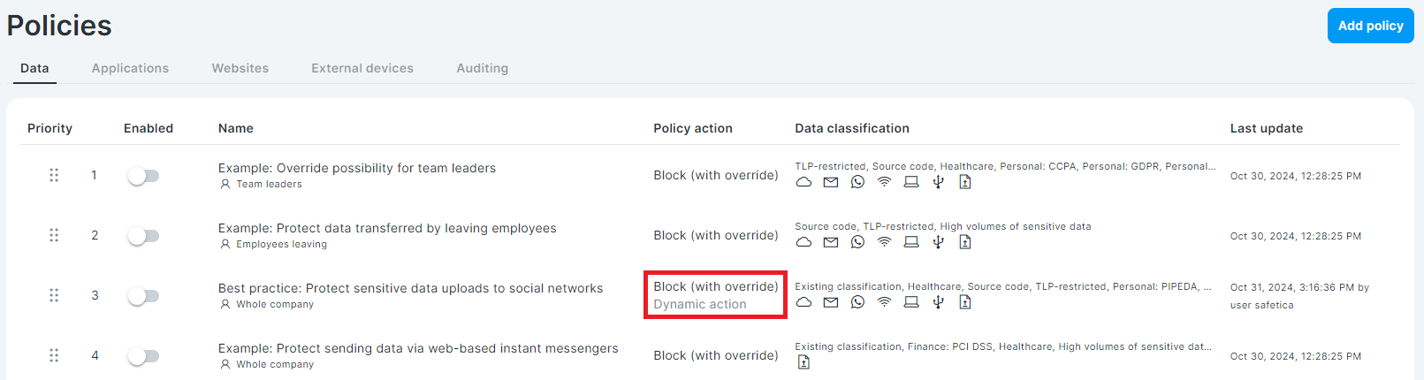This screenshot has width=1424, height=380.
Task: Toggle on the social networks upload policy
Action: click(143, 296)
